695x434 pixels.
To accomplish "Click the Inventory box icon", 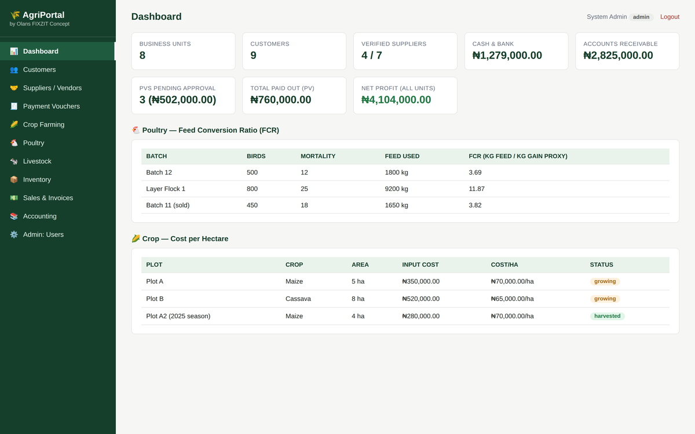I will (x=14, y=179).
